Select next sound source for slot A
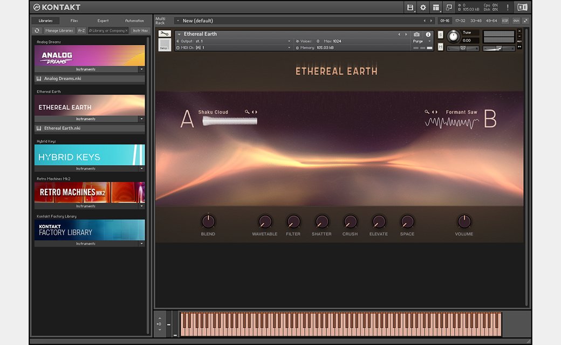Screen dimensions: 561x345 click(x=256, y=112)
